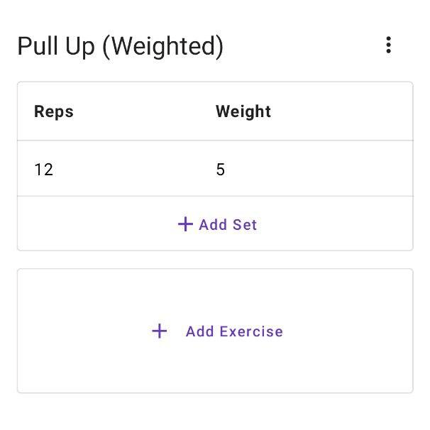Click the word Weighted in the exercise title

click(x=167, y=47)
